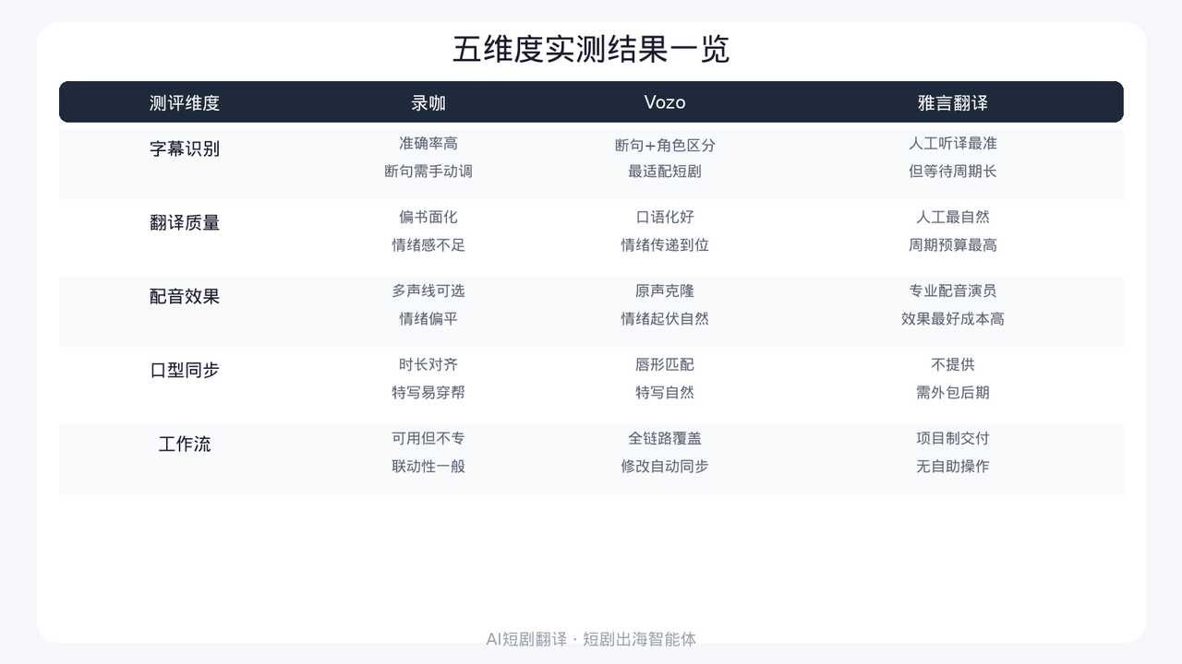Viewport: 1182px width, 664px height.
Task: Click the 字幕识别 row label
Action: coord(185,148)
